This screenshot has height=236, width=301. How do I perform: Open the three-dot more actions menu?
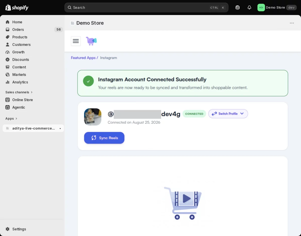click(x=292, y=23)
